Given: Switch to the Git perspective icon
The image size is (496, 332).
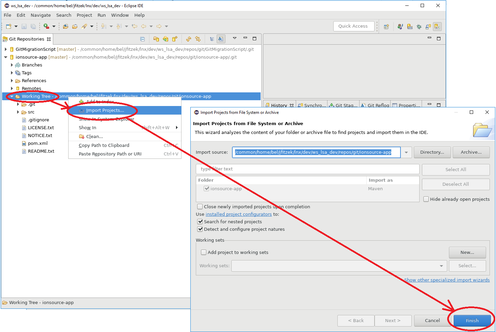Looking at the screenshot, I should 437,27.
